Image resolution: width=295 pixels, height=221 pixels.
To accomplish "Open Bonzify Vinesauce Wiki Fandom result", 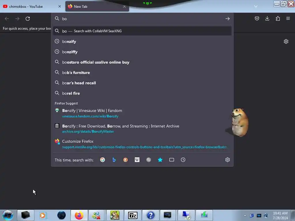I will point(142,113).
